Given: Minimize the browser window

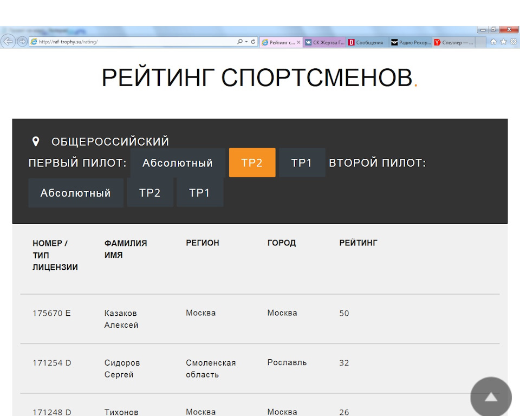Looking at the screenshot, I should click(x=483, y=30).
